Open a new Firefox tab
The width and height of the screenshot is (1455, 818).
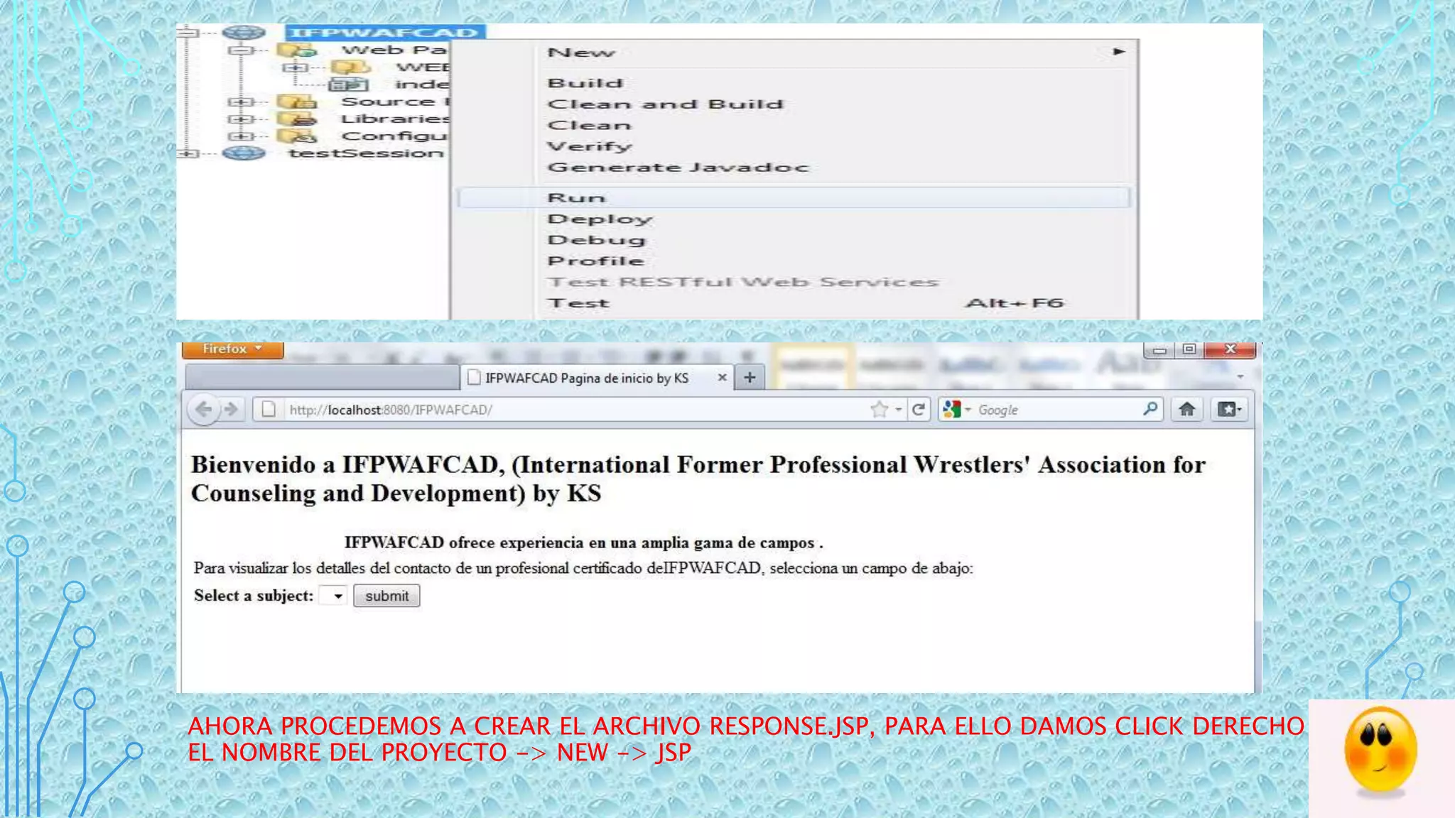[x=750, y=377]
